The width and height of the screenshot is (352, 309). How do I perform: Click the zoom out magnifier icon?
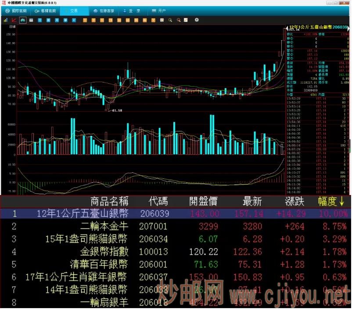click(x=178, y=20)
